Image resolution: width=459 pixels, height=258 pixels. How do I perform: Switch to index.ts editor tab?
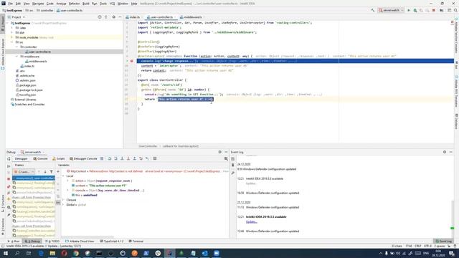pos(133,17)
